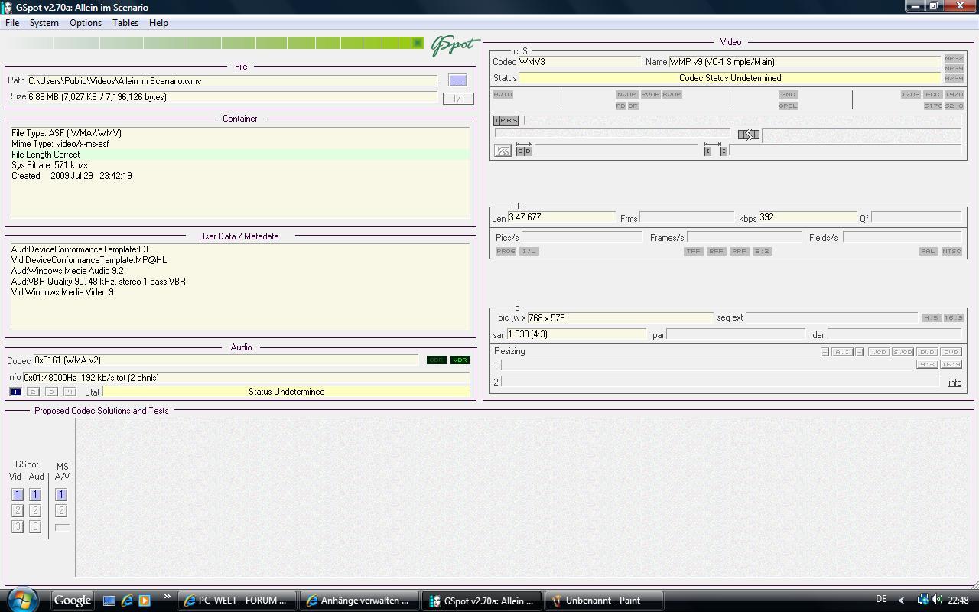This screenshot has width=979, height=612.
Task: Expand the quick launch chevron on taskbar
Action: pyautogui.click(x=166, y=597)
